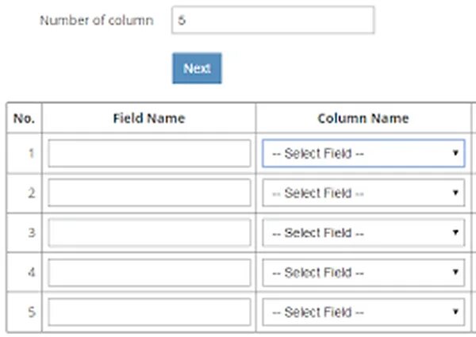476x337 pixels.
Task: Open the Column Name dropdown in row 3
Action: tap(363, 232)
